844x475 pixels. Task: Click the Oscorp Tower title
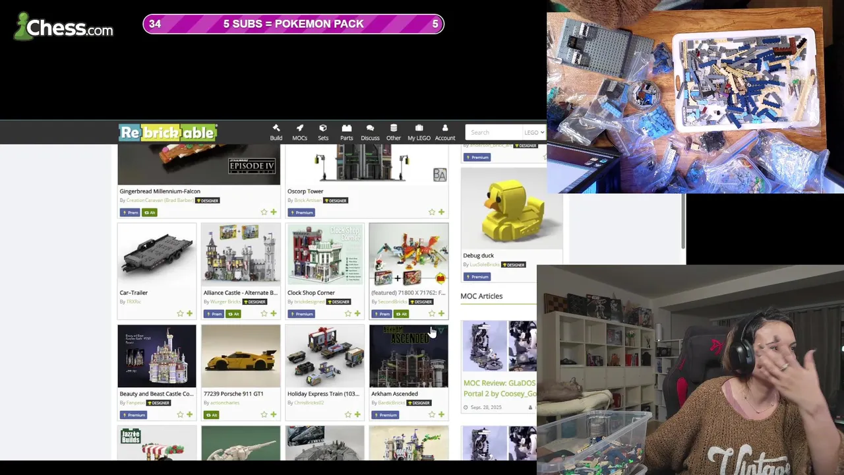[305, 191]
